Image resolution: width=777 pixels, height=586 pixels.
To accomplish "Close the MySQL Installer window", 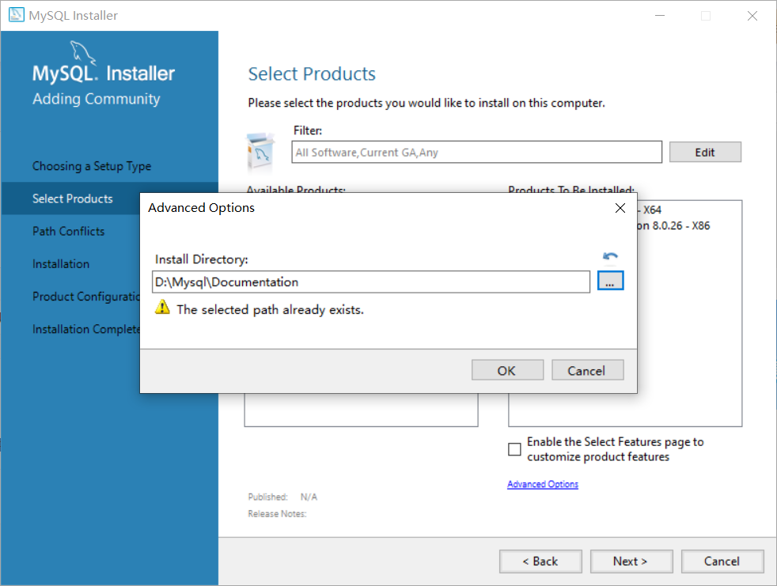I will coord(752,15).
